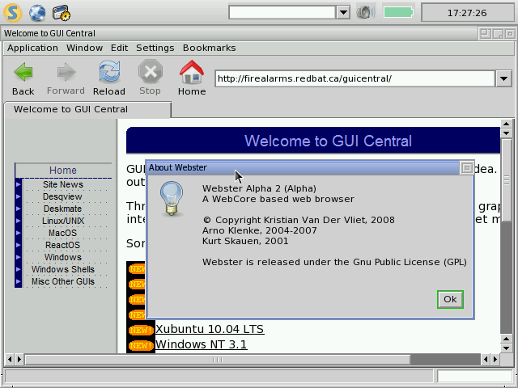Select the Welcome to GUI Central tab

point(87,110)
